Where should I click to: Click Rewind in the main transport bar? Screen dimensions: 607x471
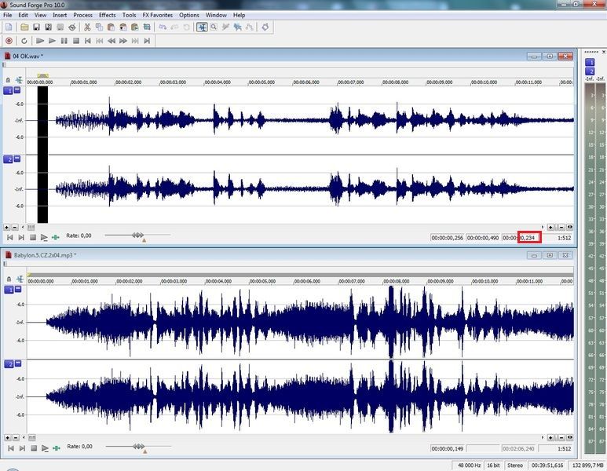[112, 41]
